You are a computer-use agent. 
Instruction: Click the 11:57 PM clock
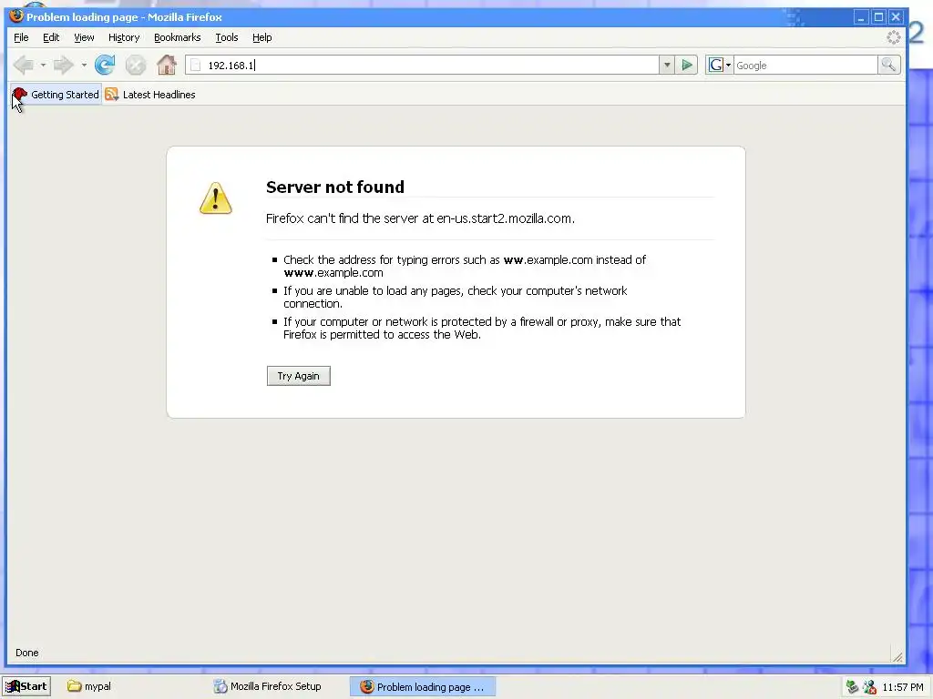(x=903, y=687)
